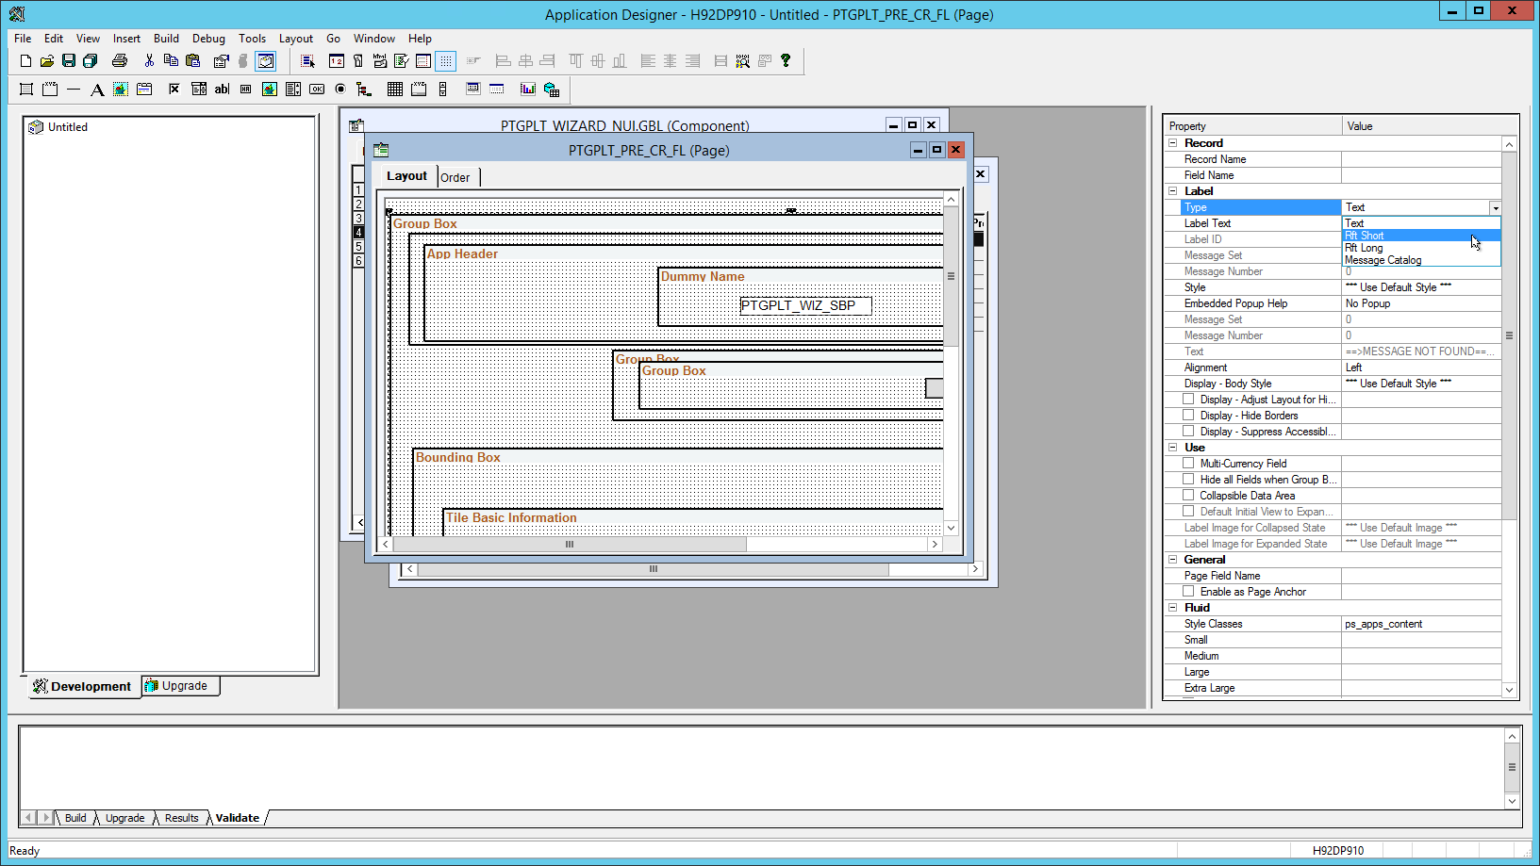Insert a Static Text control (A icon)

[97, 90]
